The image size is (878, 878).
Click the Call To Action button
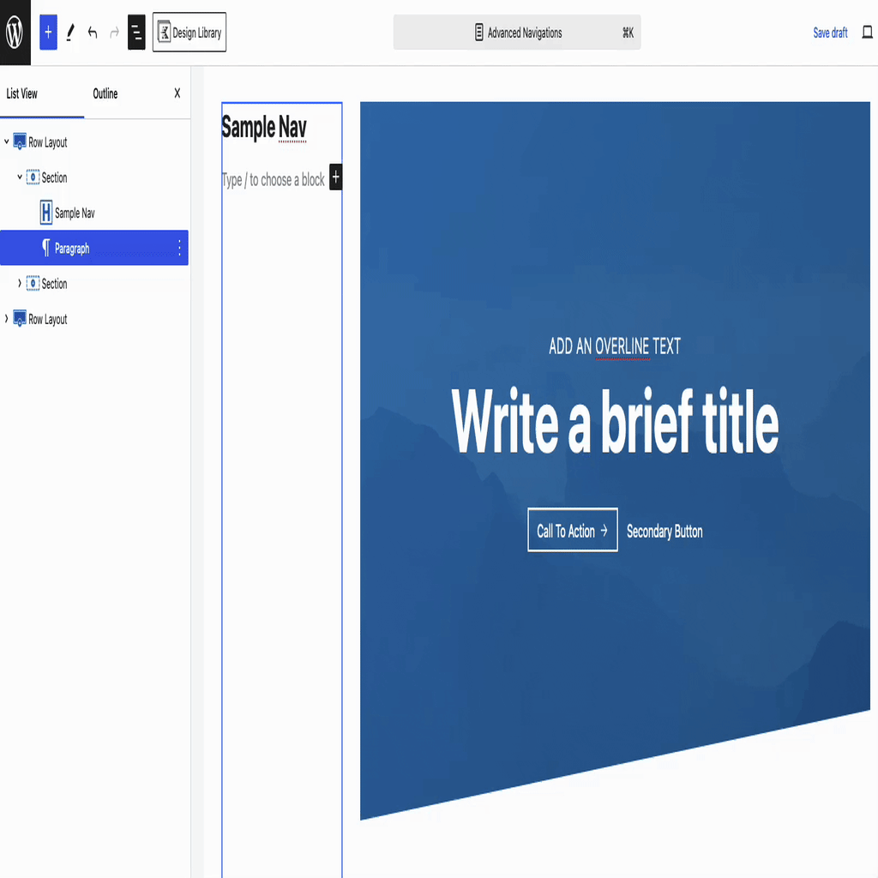click(572, 530)
